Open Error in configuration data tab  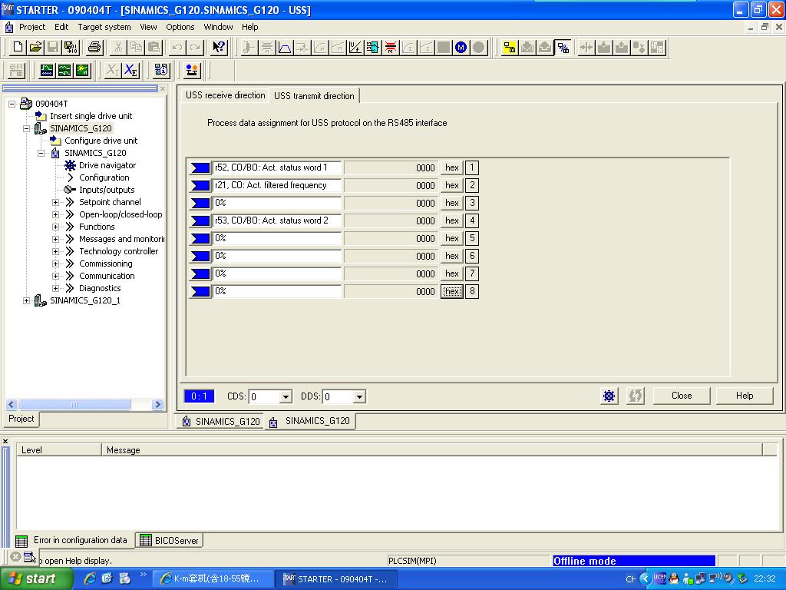click(74, 540)
